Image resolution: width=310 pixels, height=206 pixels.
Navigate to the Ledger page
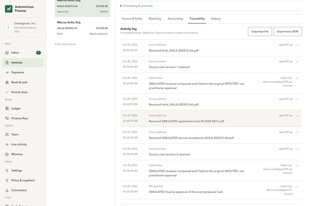click(23, 109)
